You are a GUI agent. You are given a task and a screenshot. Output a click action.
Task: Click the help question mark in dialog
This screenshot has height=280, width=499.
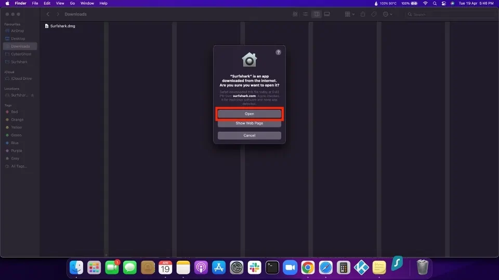278,52
